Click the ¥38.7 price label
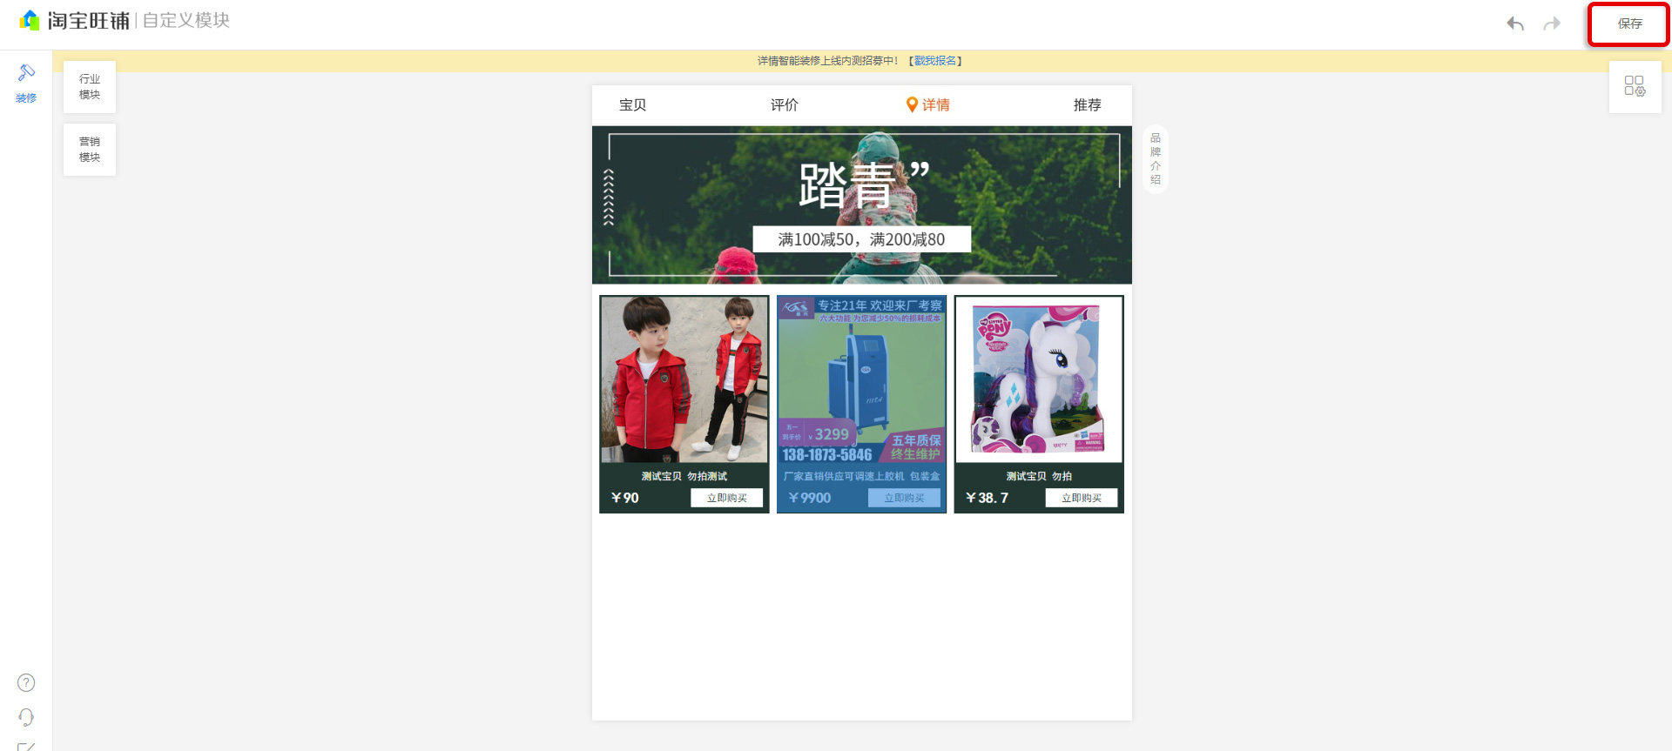The height and width of the screenshot is (751, 1672). tap(987, 498)
